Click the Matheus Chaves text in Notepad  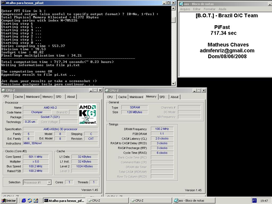(x=228, y=45)
